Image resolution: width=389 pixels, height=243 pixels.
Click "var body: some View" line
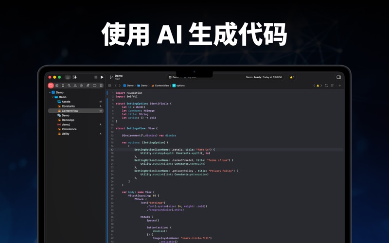[138, 192]
